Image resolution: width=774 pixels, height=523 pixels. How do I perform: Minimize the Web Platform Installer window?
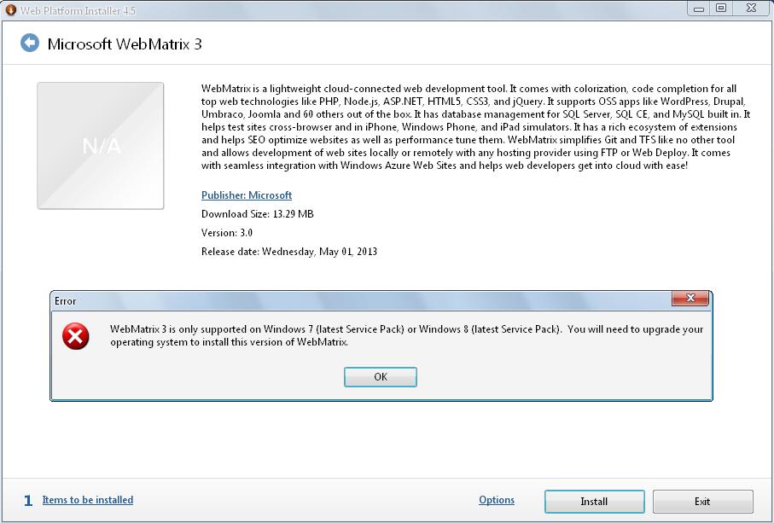click(698, 9)
